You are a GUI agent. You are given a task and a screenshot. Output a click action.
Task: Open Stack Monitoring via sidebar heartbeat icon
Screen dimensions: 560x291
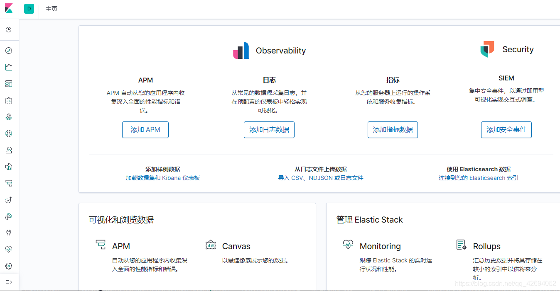click(9, 250)
